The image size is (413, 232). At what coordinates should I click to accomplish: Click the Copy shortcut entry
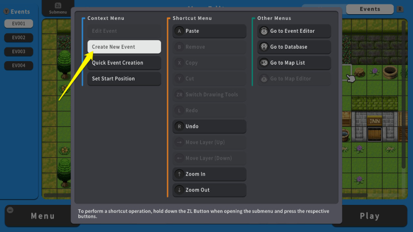pos(209,63)
